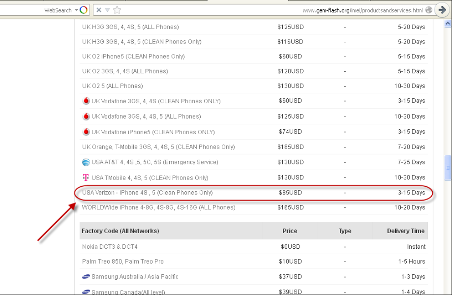
Task: Click the $165USD WORLDWide price
Action: pos(290,207)
